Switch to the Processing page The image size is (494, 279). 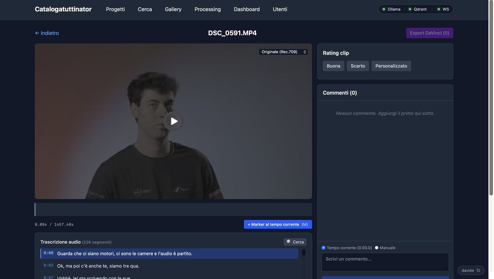pyautogui.click(x=207, y=9)
